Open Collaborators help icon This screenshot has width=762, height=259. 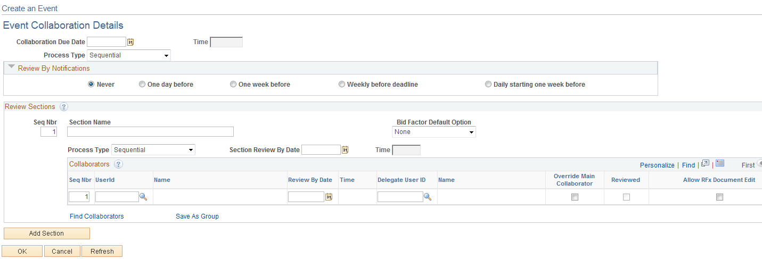pyautogui.click(x=118, y=164)
